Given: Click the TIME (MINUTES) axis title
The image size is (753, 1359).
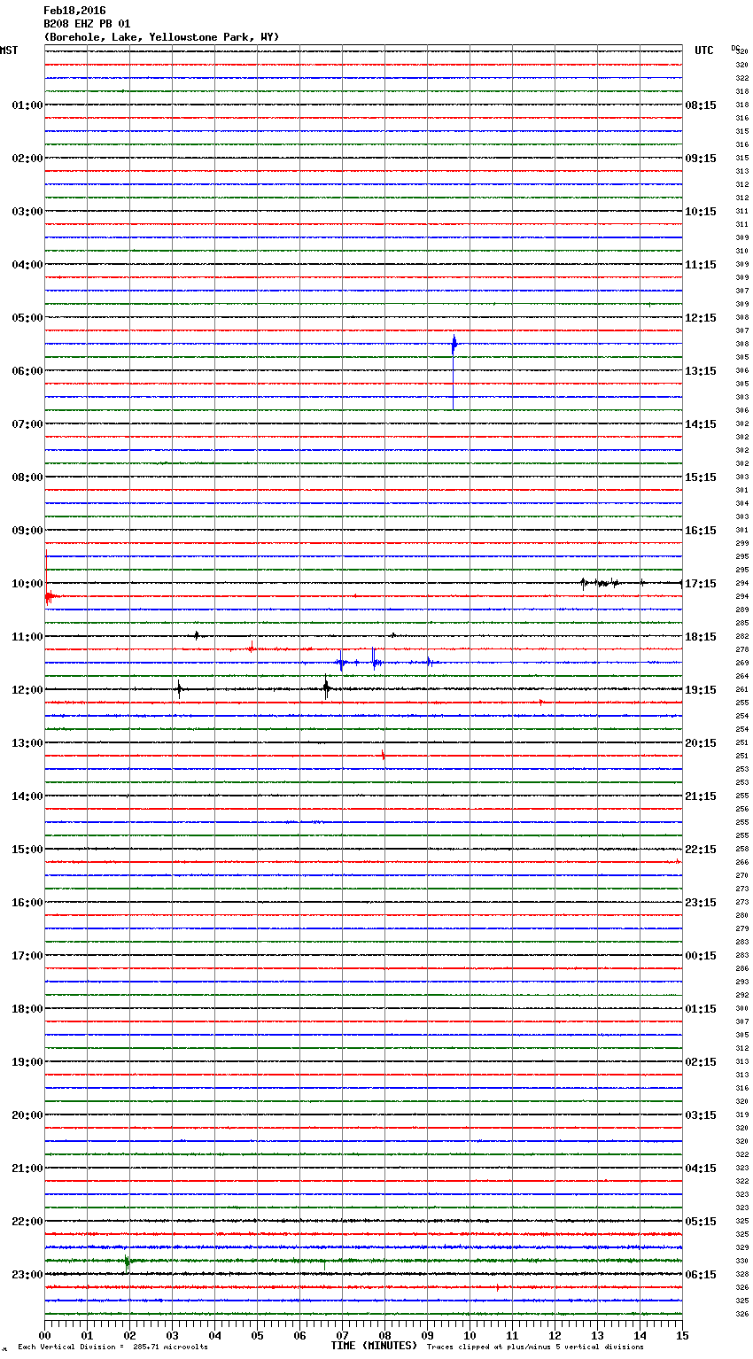Looking at the screenshot, I should (x=374, y=1346).
